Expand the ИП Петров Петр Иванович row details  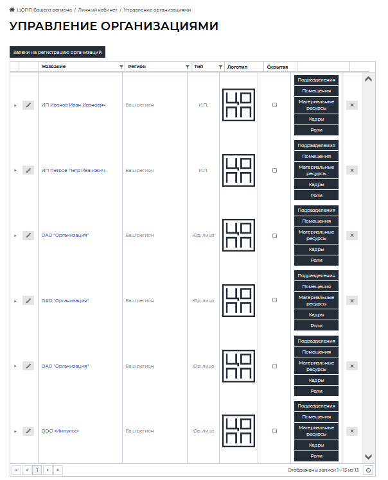(x=15, y=171)
